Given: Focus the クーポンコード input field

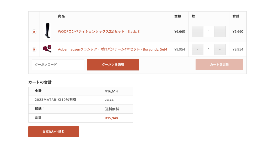Looking at the screenshot, I should (58, 64).
